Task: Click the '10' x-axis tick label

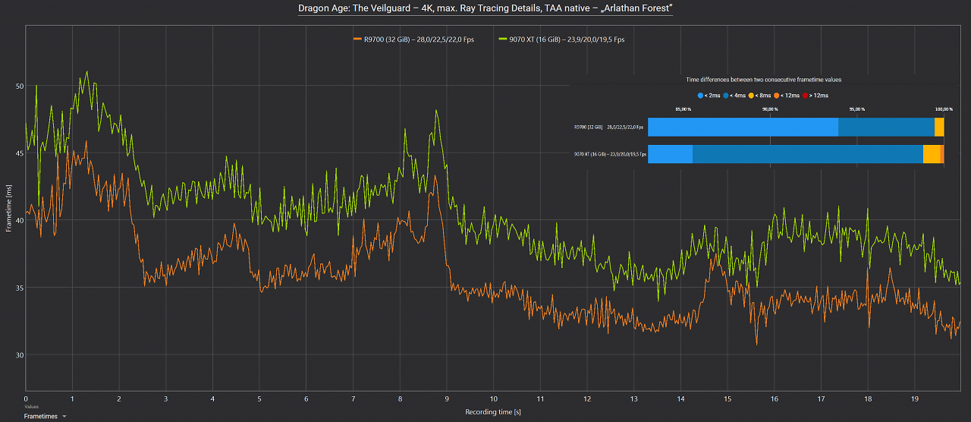Action: pos(493,398)
